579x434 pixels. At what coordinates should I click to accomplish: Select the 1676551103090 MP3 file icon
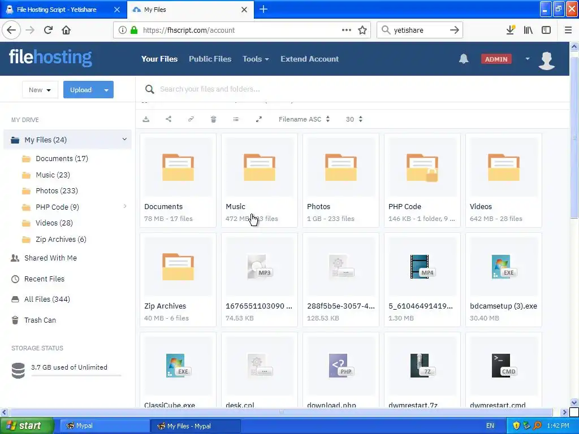[259, 267]
